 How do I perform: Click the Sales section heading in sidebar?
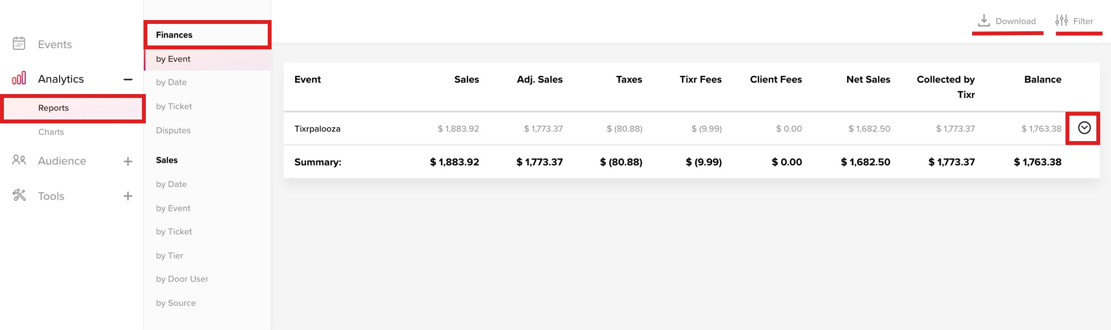point(167,160)
